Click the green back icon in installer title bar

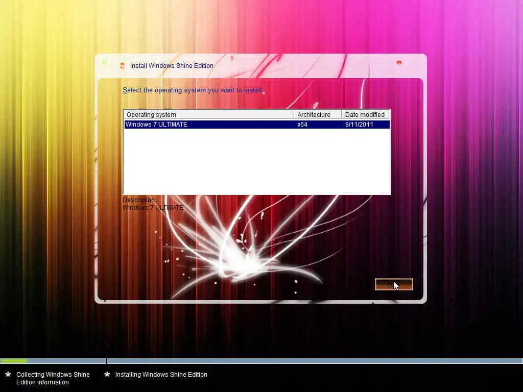point(105,63)
